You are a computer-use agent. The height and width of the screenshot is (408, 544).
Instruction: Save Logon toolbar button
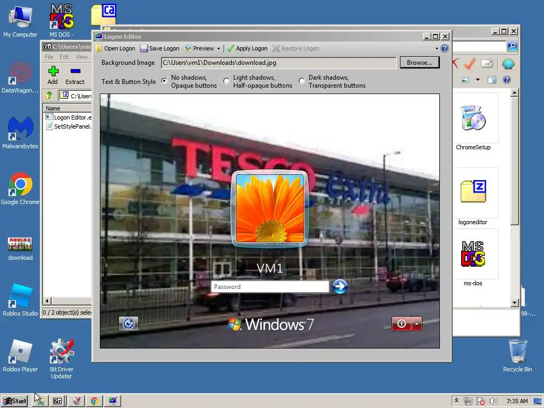(159, 48)
